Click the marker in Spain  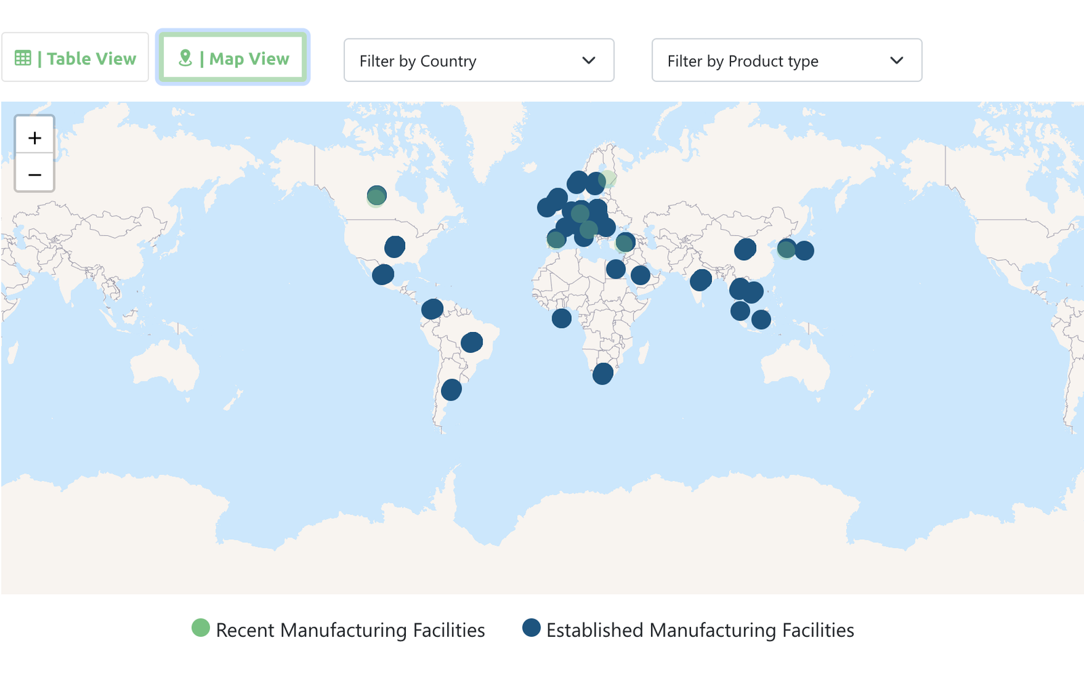pyautogui.click(x=556, y=238)
